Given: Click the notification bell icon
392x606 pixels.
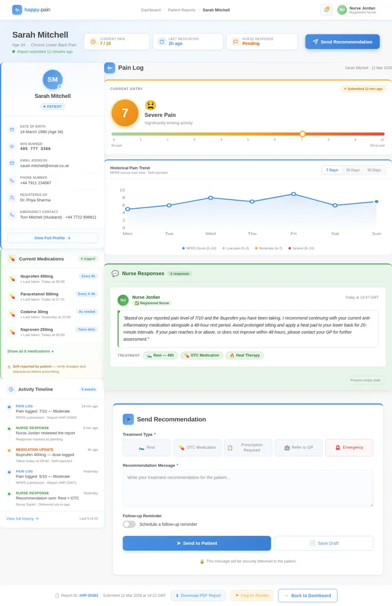Looking at the screenshot, I should [x=326, y=10].
